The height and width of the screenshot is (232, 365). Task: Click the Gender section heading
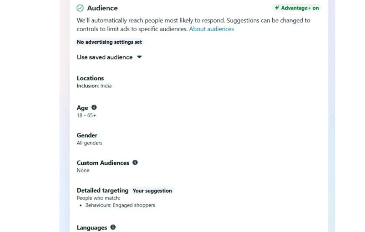coord(87,135)
